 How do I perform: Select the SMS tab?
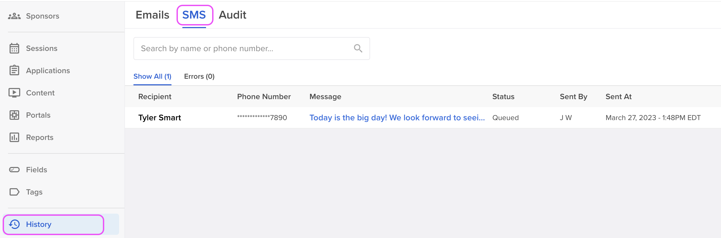[194, 15]
